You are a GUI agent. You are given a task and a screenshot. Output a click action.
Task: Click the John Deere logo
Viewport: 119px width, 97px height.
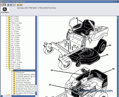click(5, 10)
